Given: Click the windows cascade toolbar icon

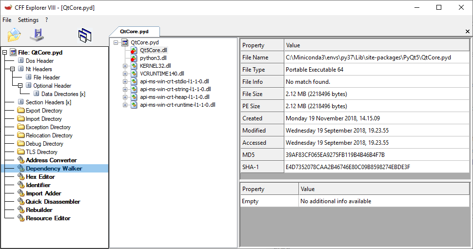Looking at the screenshot, I should pos(85,35).
